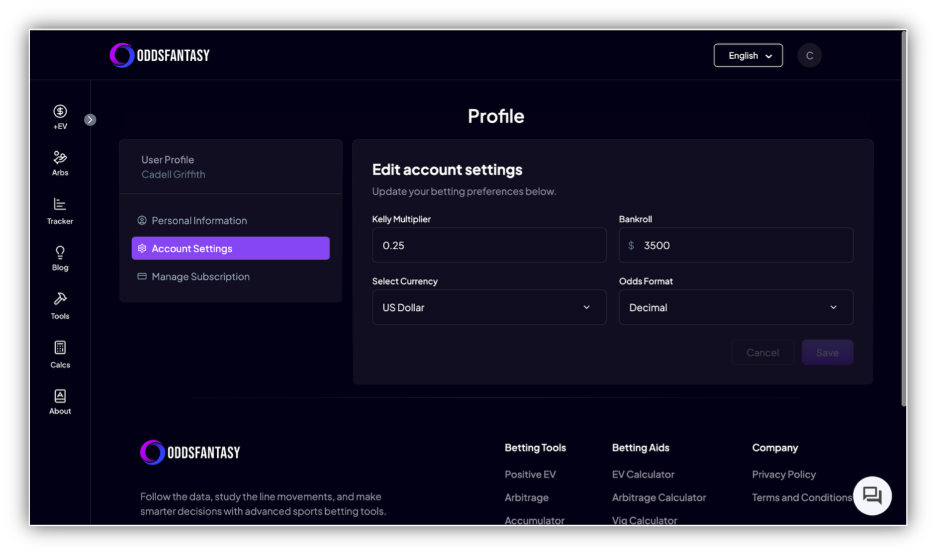Viewport: 937px width, 557px height.
Task: Open Manage Subscription
Action: 200,276
